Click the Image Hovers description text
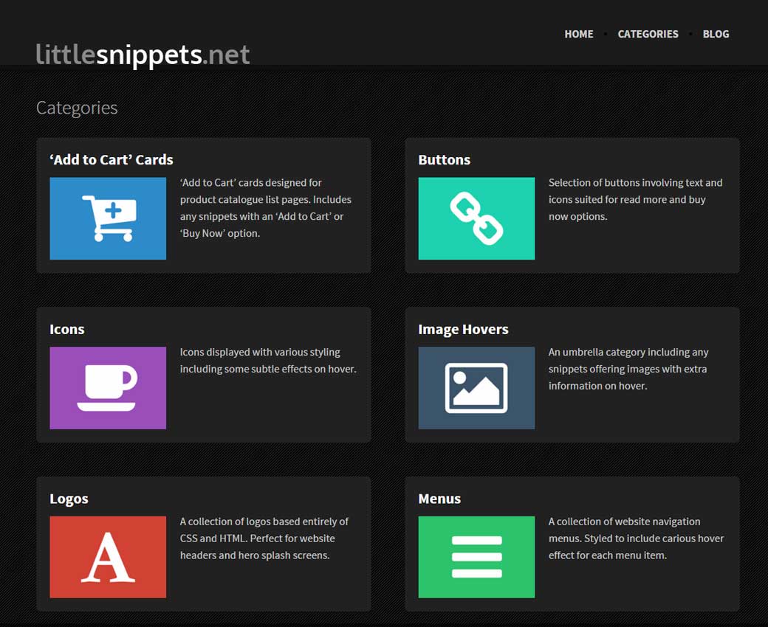The width and height of the screenshot is (768, 627). [628, 369]
